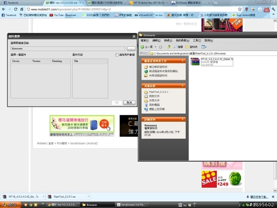Click the browser forward arrow
Image resolution: width=277 pixels, height=208 pixels.
tap(10, 9)
